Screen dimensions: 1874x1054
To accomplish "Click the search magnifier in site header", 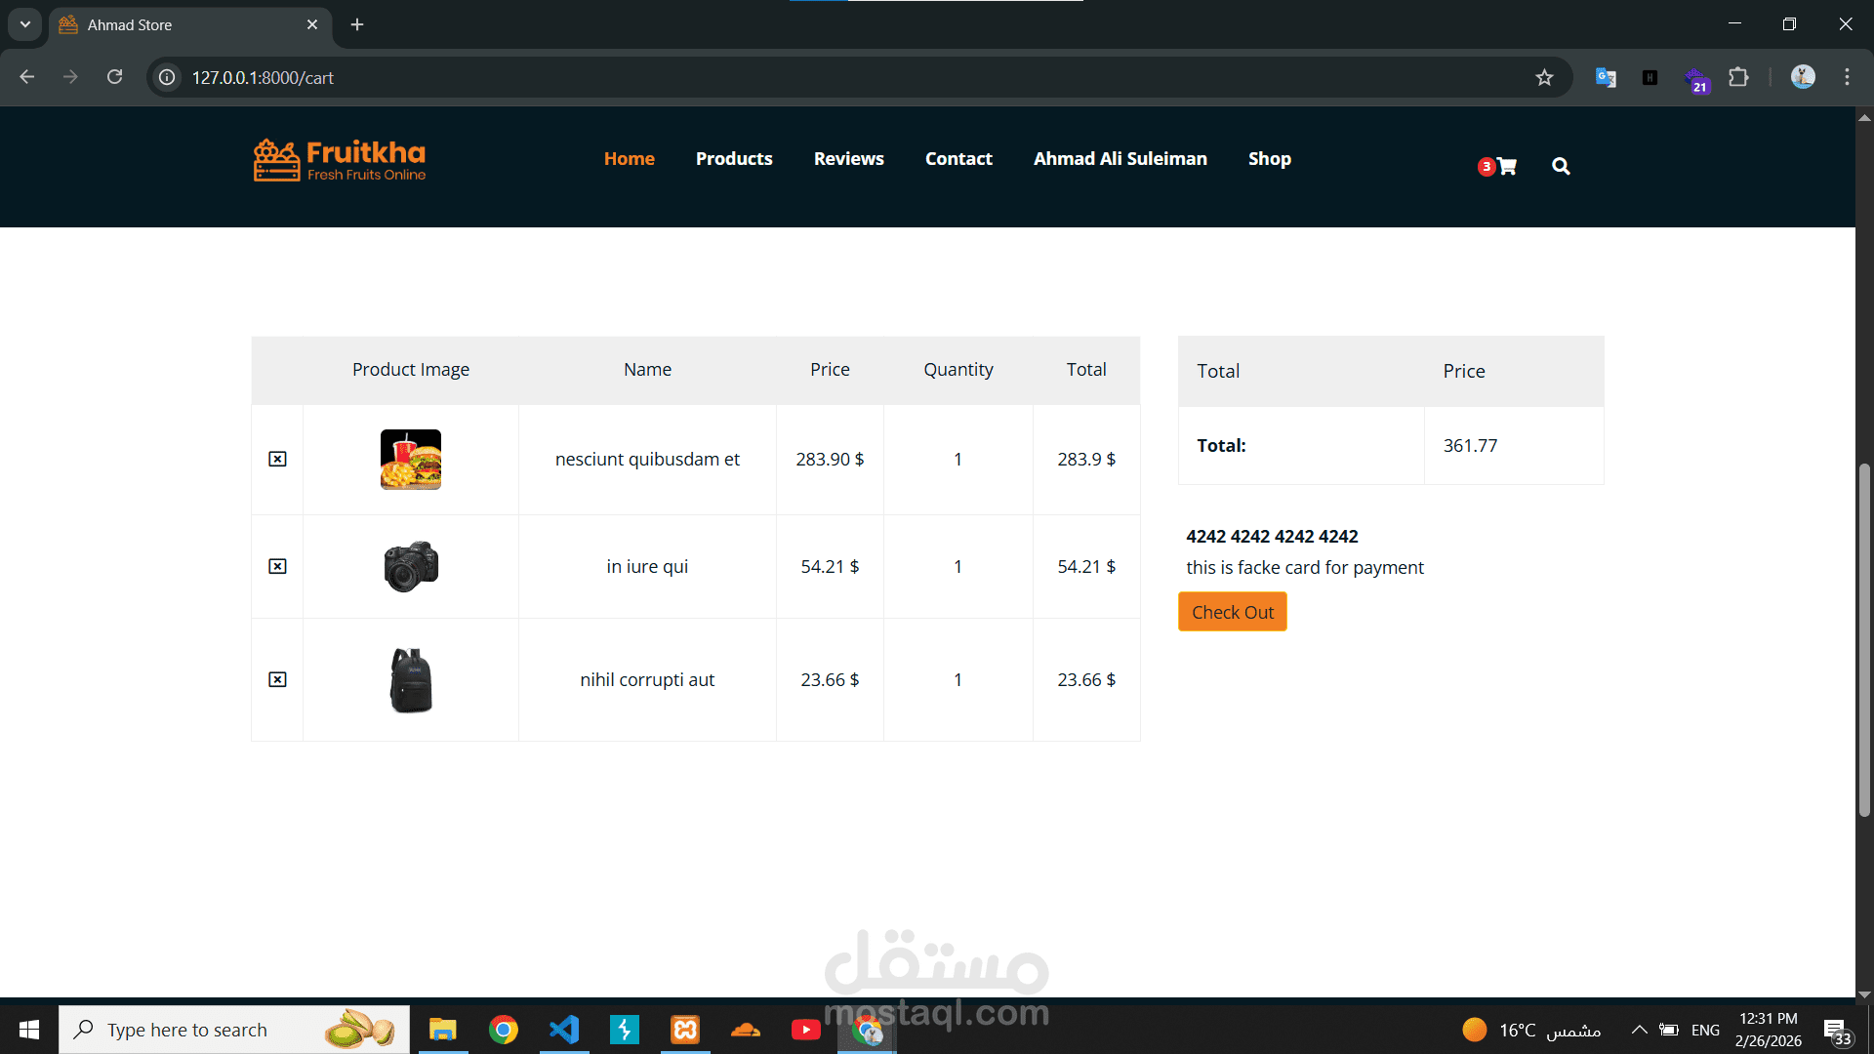I will point(1561,167).
